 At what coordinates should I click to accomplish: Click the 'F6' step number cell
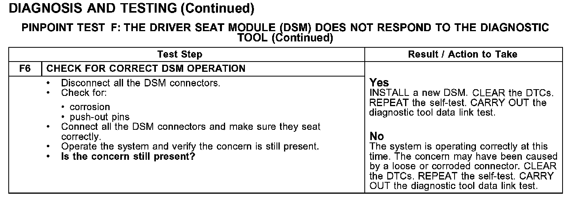pos(25,69)
